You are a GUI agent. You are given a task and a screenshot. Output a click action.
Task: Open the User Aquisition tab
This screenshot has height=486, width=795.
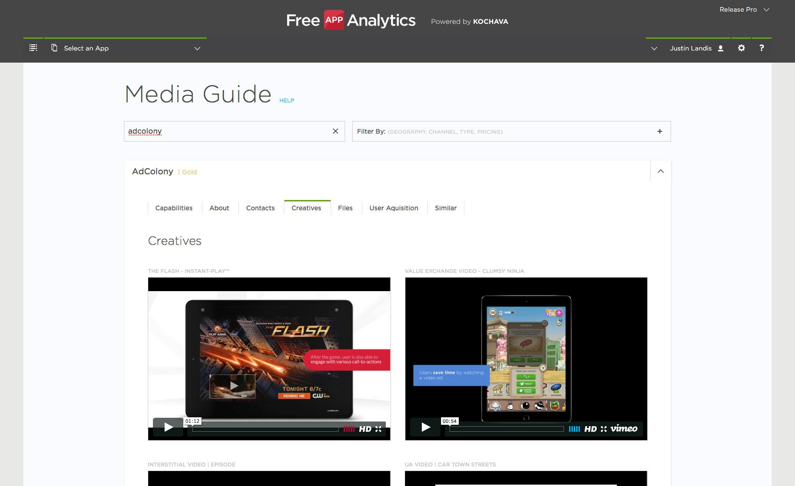[x=394, y=208]
